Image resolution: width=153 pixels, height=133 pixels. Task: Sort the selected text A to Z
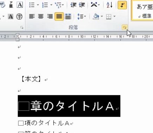point(109,5)
